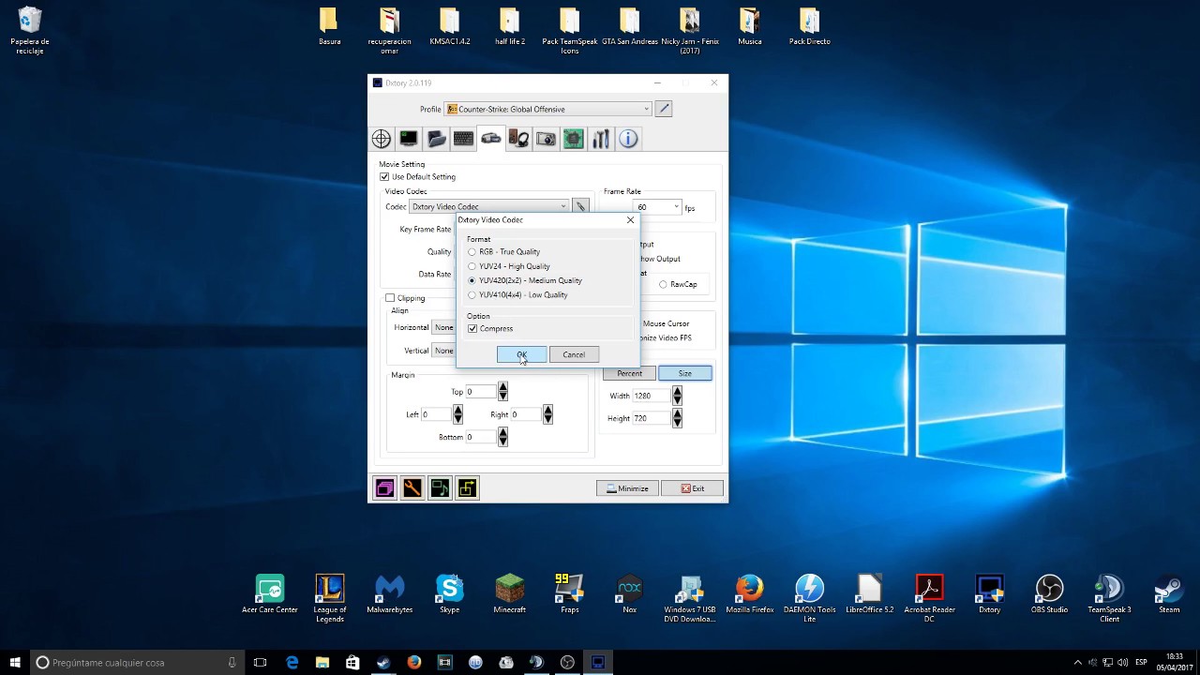Click the yellow export icon at bottom
The width and height of the screenshot is (1200, 675).
(467, 487)
